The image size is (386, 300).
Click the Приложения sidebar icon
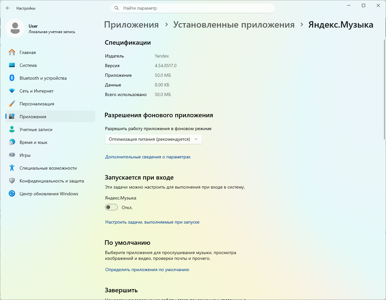[12, 117]
